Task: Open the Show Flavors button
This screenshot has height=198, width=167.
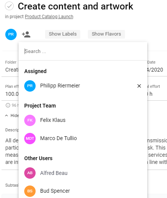Action: [x=106, y=34]
